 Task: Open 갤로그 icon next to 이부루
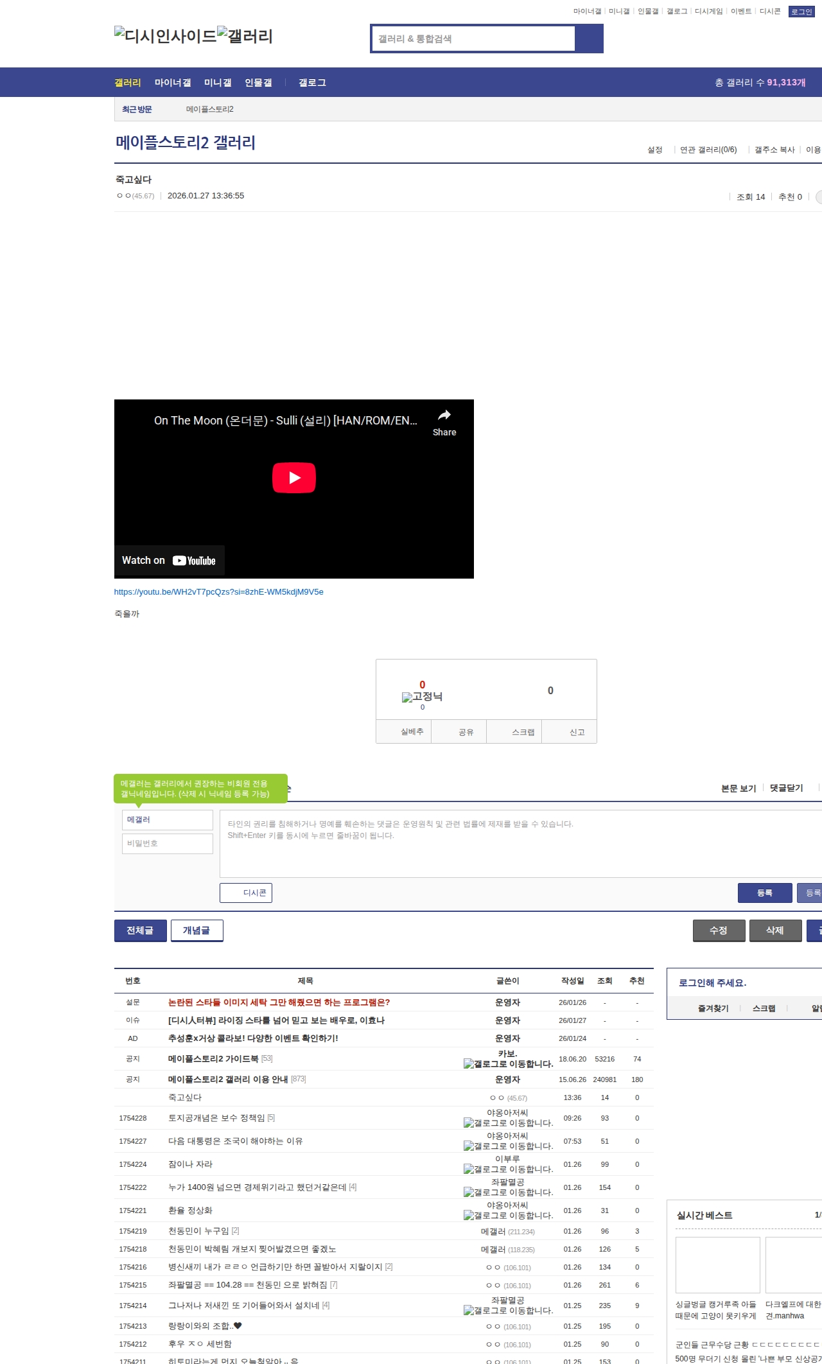[509, 1169]
